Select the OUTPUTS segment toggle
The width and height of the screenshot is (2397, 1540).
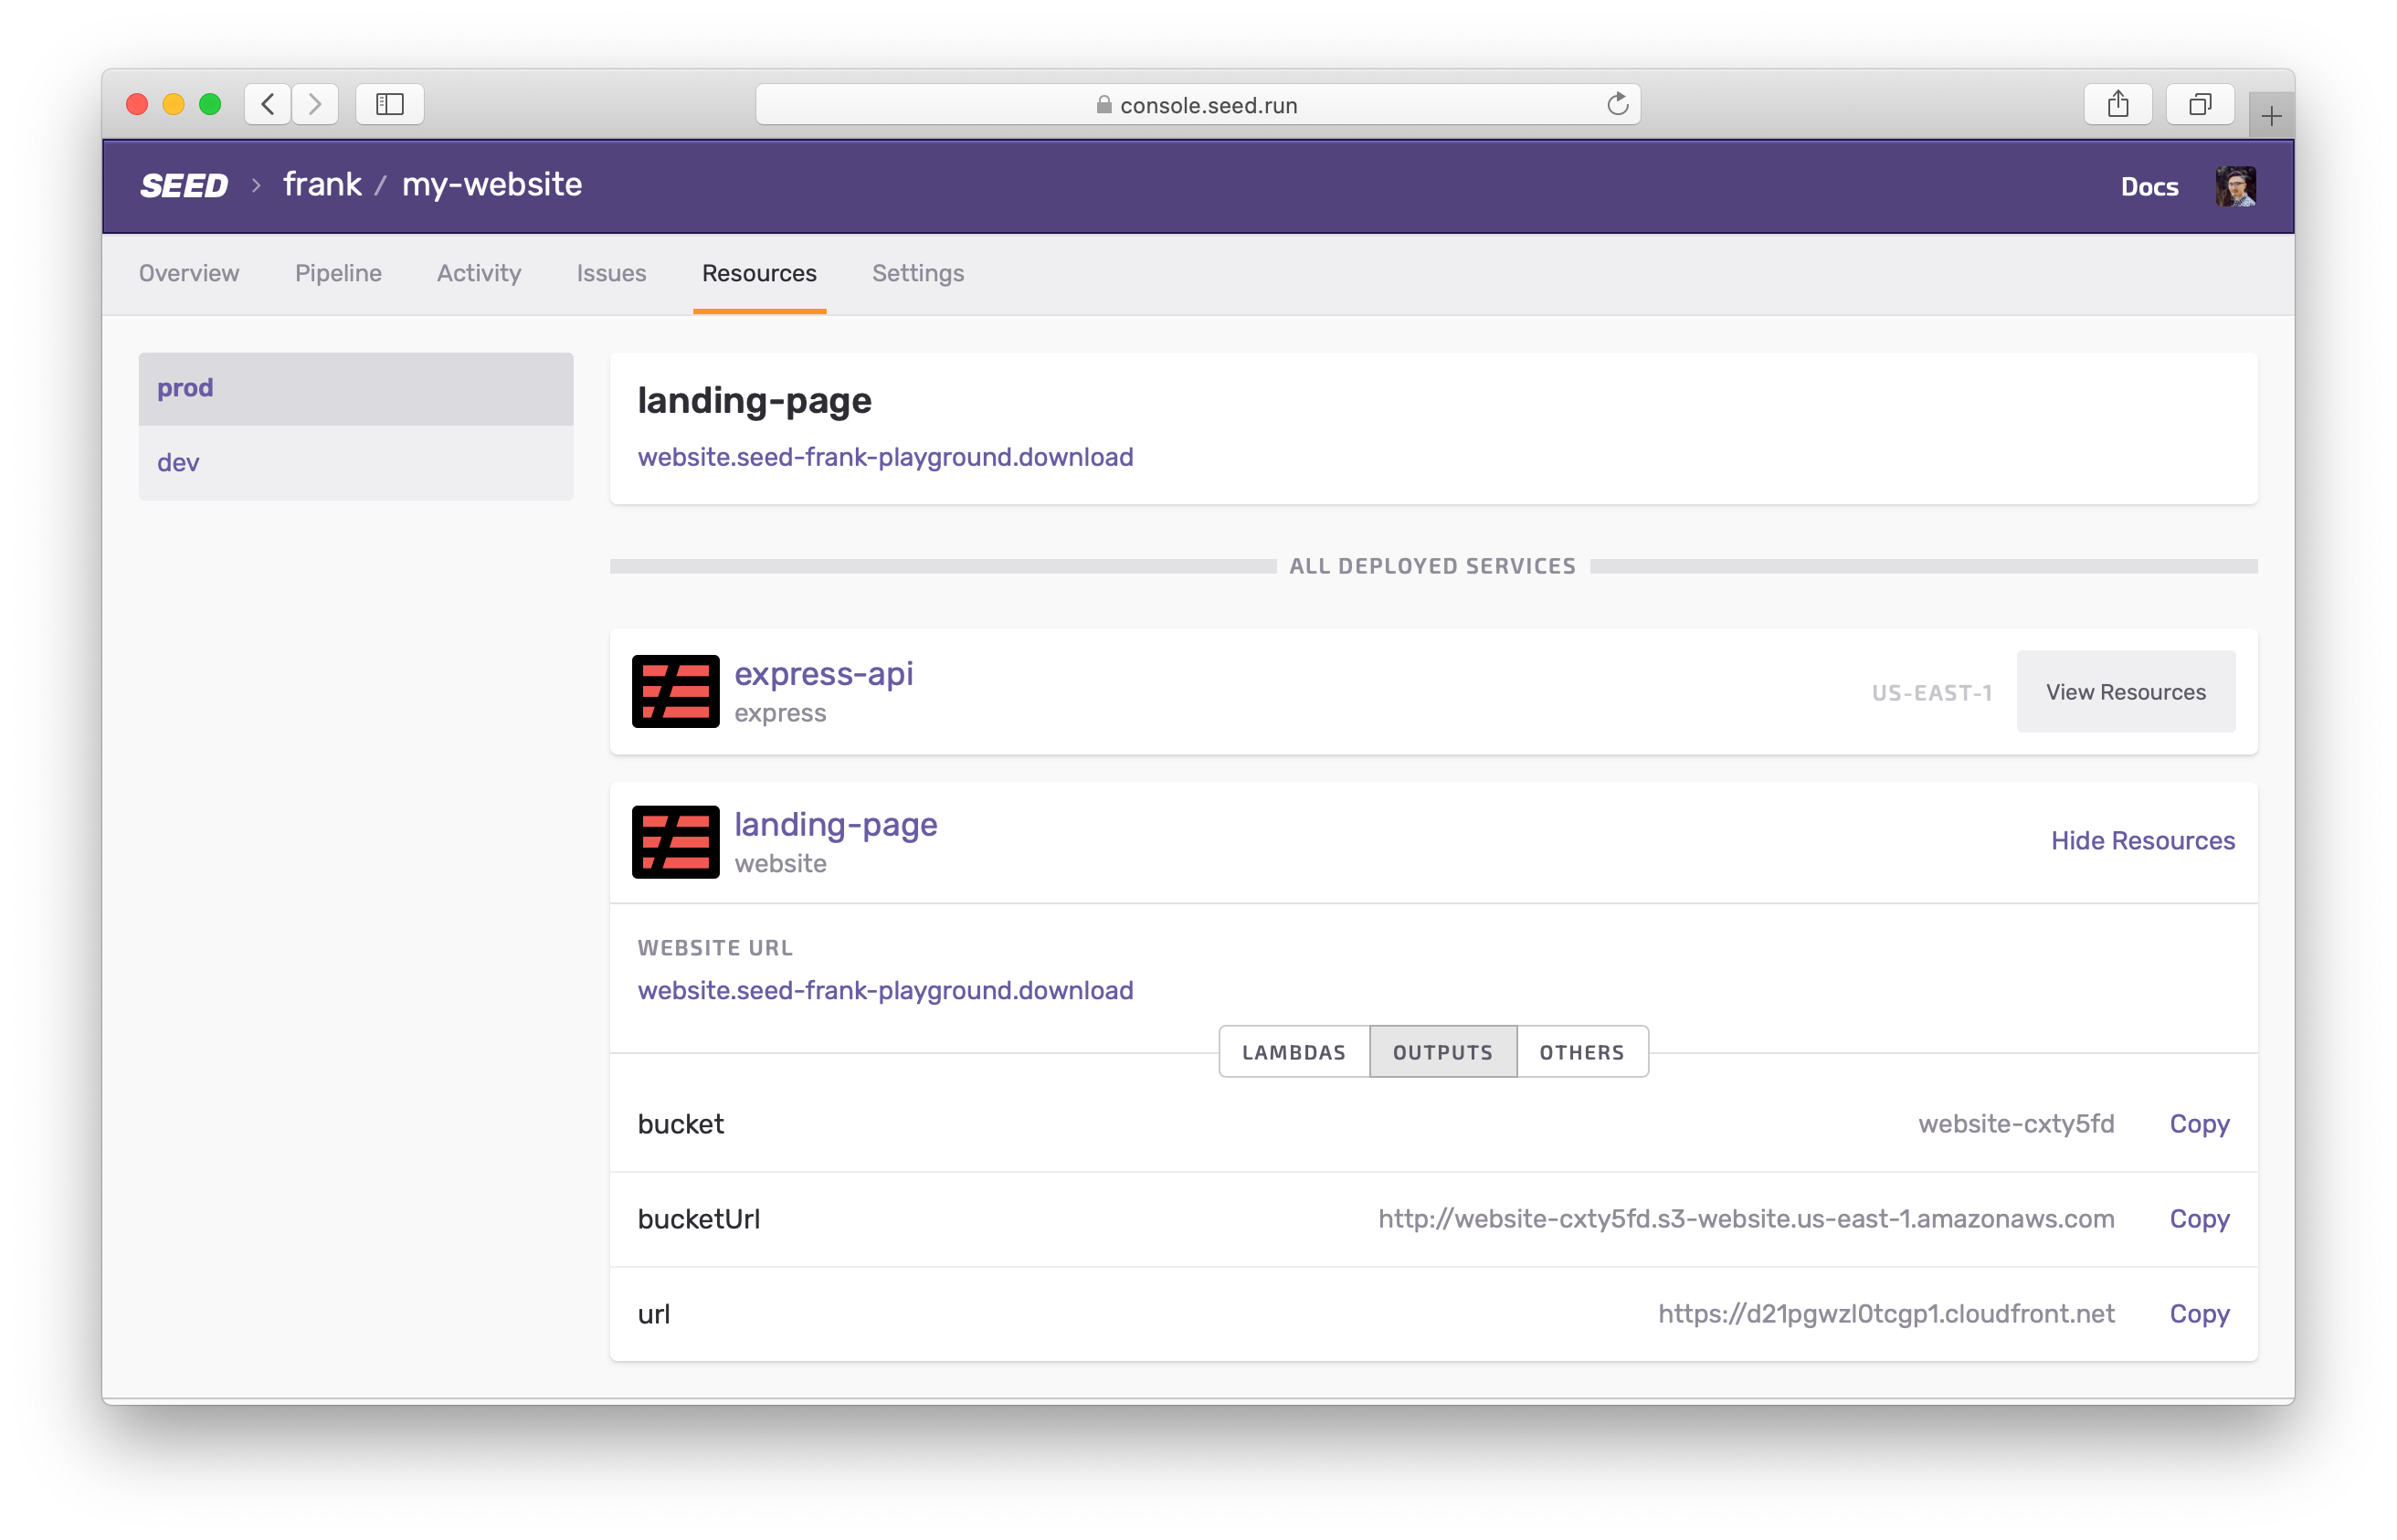[1442, 1052]
